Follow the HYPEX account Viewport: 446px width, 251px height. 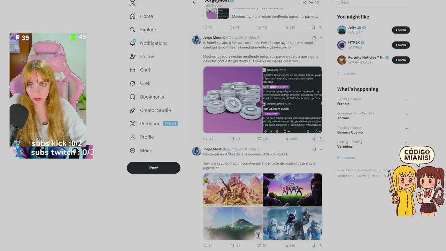click(401, 45)
